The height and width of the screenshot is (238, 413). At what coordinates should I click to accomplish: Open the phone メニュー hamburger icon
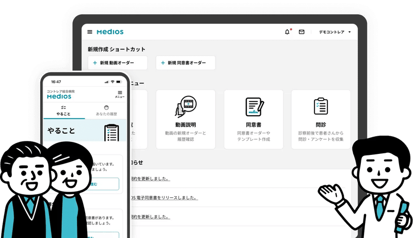pos(120,94)
